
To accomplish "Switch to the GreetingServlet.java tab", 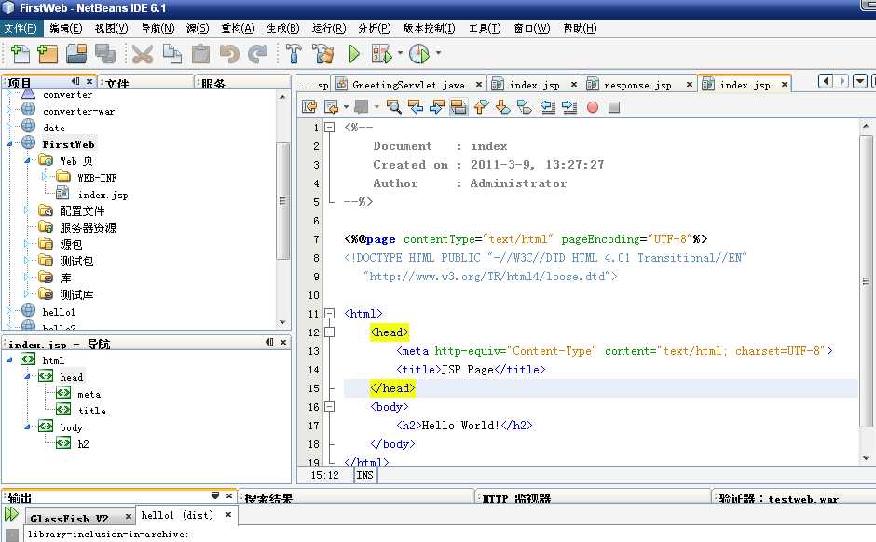I will click(409, 85).
